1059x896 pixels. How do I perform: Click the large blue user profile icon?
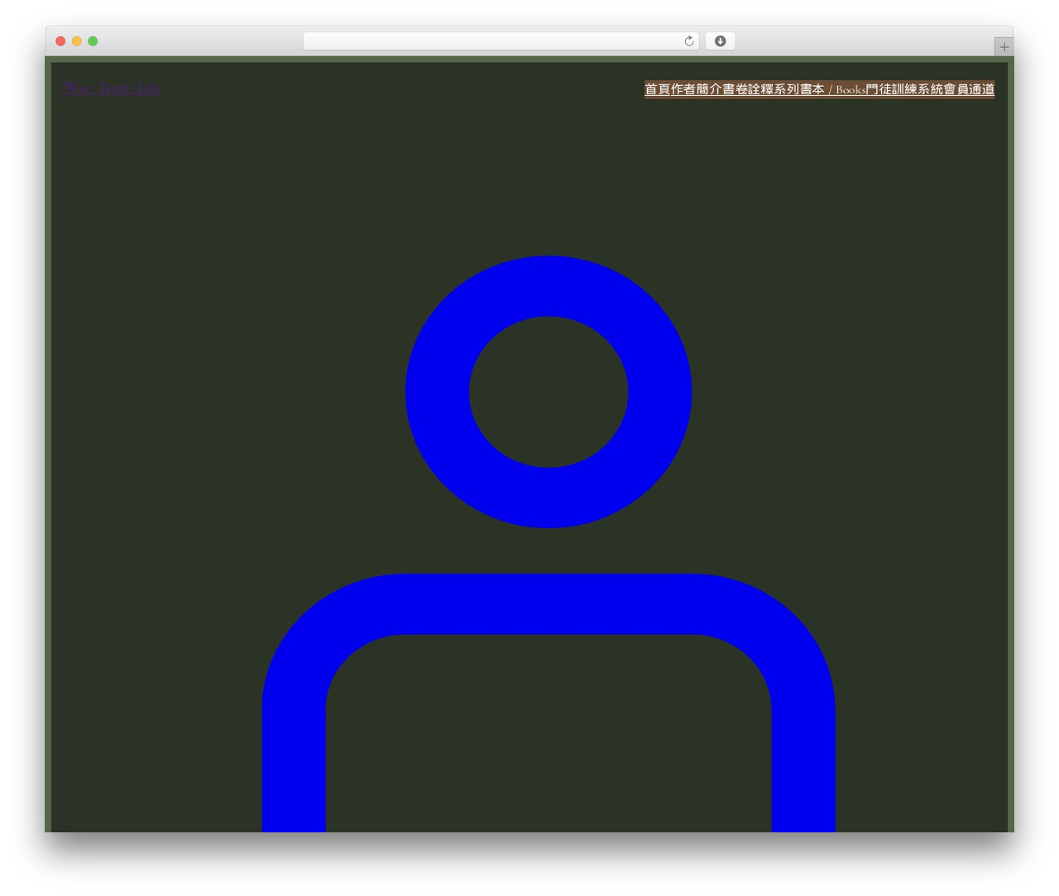[549, 544]
